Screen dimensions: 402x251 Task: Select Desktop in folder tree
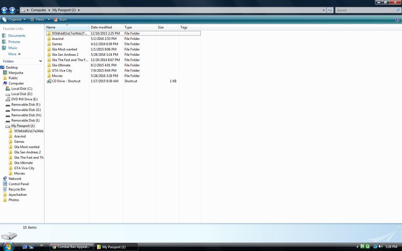[x=12, y=67]
